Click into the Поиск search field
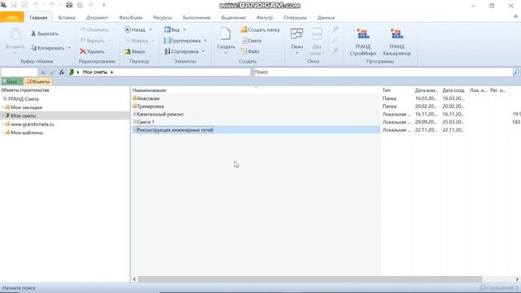The width and height of the screenshot is (521, 293). click(383, 72)
